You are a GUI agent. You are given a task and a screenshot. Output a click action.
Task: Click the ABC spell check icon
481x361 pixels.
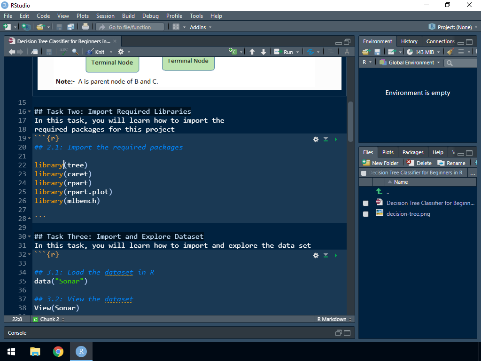63,52
